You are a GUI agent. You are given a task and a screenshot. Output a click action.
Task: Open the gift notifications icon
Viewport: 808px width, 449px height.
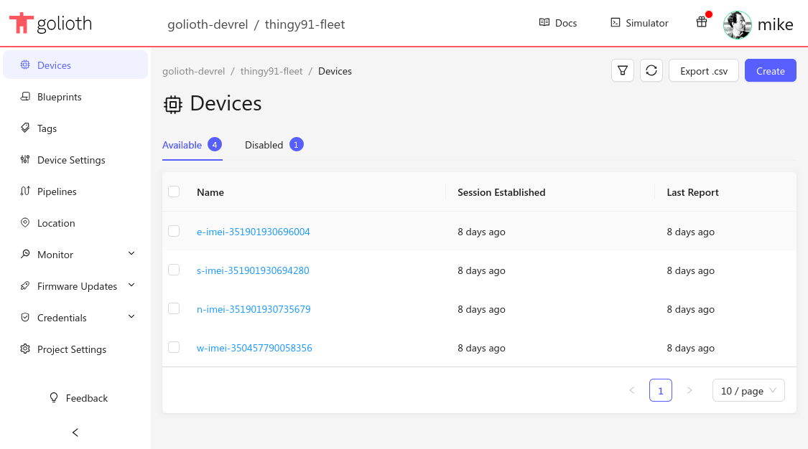(702, 22)
